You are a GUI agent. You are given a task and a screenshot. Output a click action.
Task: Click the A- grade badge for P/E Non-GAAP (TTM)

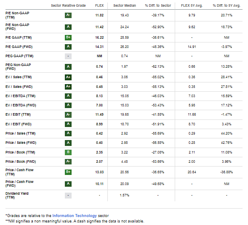pyautogui.click(x=68, y=15)
